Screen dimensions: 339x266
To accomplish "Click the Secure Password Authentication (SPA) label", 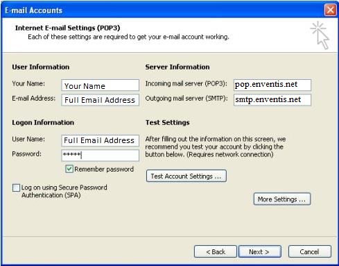I will (x=64, y=191).
